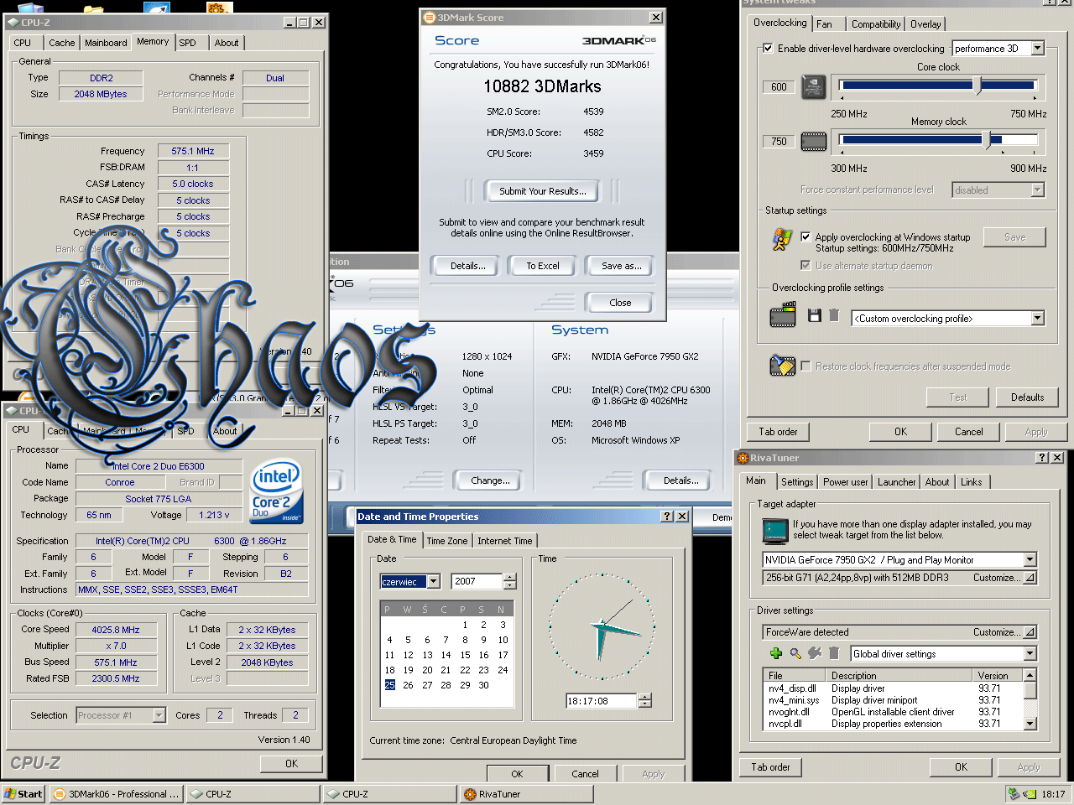The height and width of the screenshot is (805, 1074).
Task: Click Submit Your Results button
Action: [542, 191]
